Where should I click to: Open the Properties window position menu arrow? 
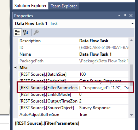tap(119, 16)
